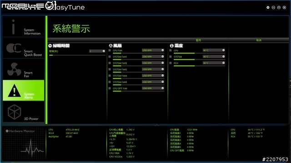Click the 1231 RPM CPU fan reading
This screenshot has width=291, height=163.
tap(192, 130)
